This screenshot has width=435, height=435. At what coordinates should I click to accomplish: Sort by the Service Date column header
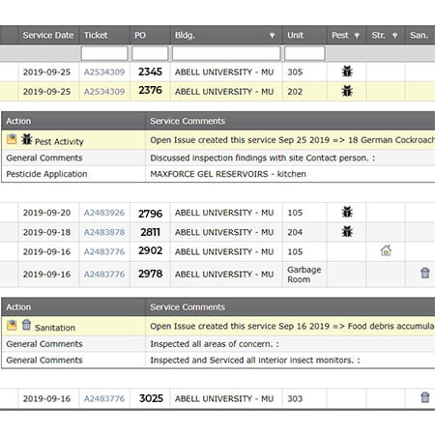point(48,35)
